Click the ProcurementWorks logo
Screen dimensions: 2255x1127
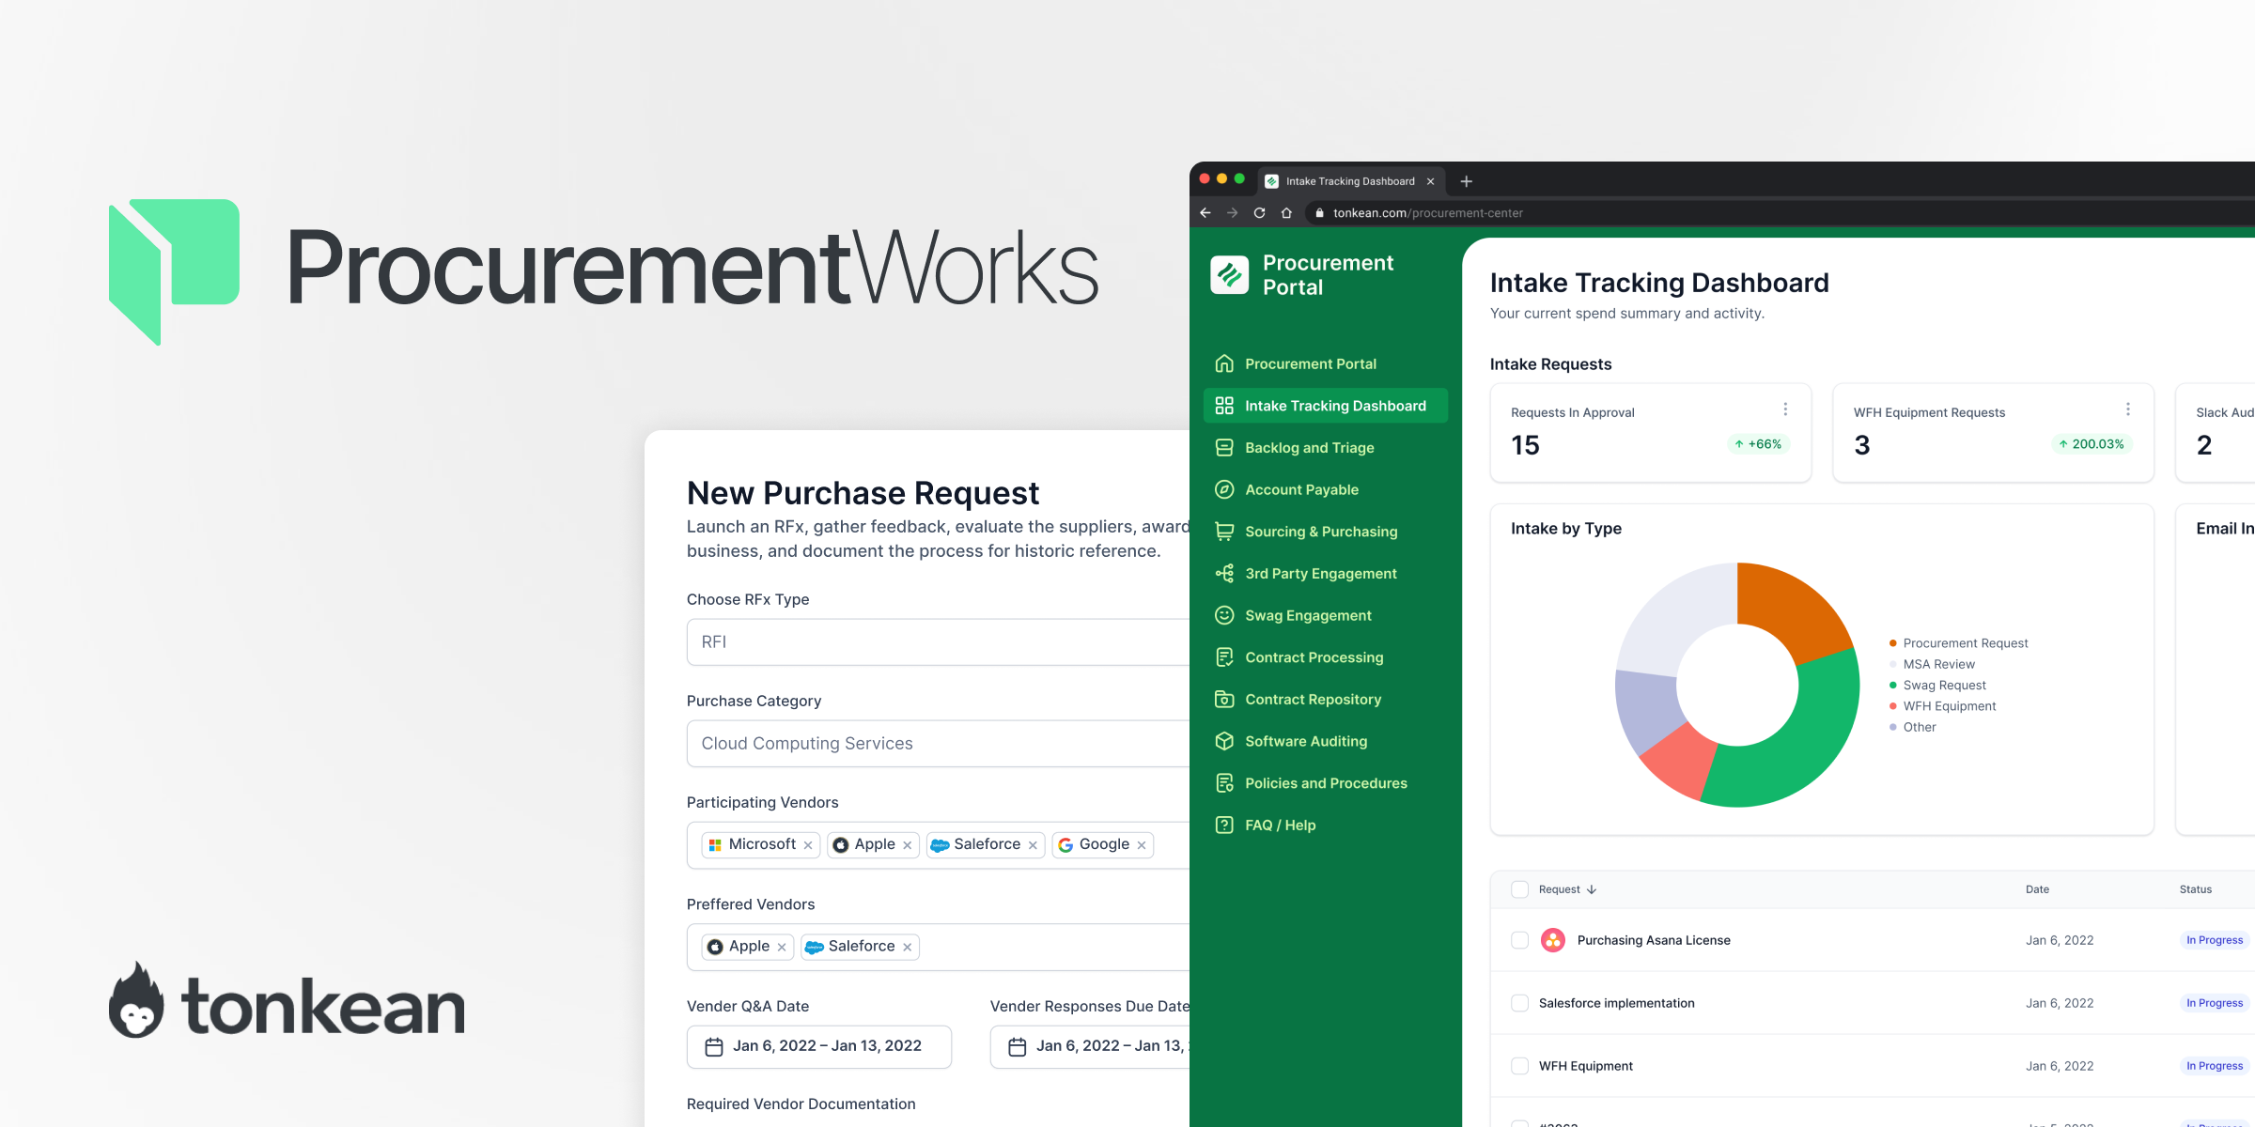click(x=604, y=271)
